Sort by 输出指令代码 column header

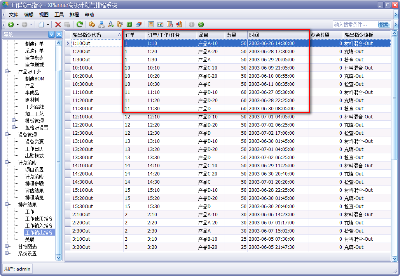97,35
